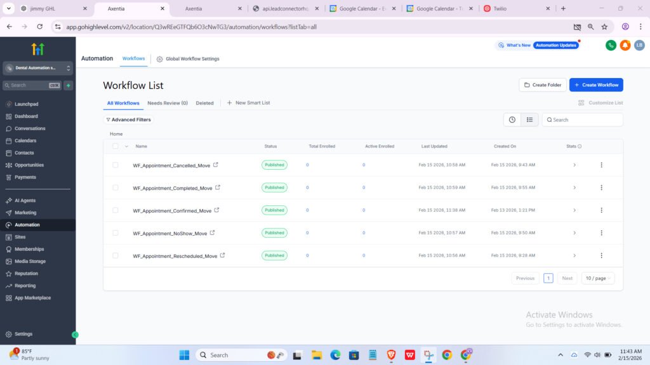Switch to Deleted tab
The image size is (650, 365).
coord(204,103)
